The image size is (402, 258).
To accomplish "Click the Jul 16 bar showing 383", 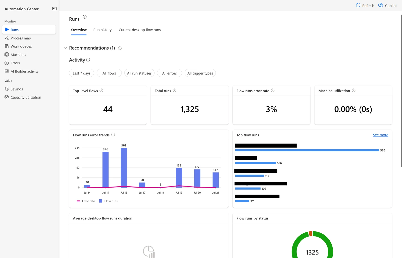I will [124, 168].
